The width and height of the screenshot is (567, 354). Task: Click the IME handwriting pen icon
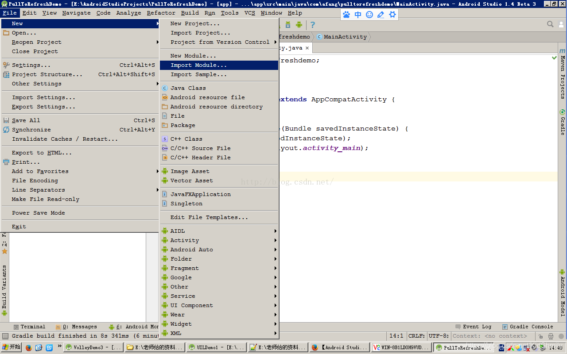click(x=381, y=15)
